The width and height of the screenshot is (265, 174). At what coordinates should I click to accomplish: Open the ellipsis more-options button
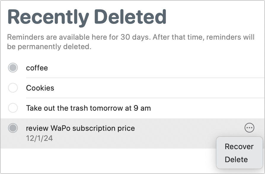tap(249, 128)
